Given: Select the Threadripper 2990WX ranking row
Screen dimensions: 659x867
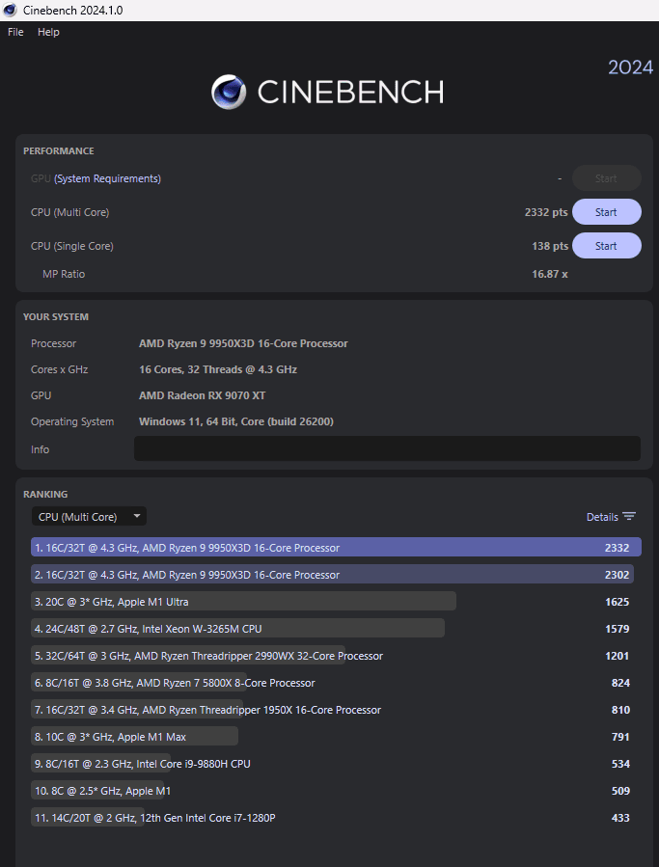Looking at the screenshot, I should 336,656.
